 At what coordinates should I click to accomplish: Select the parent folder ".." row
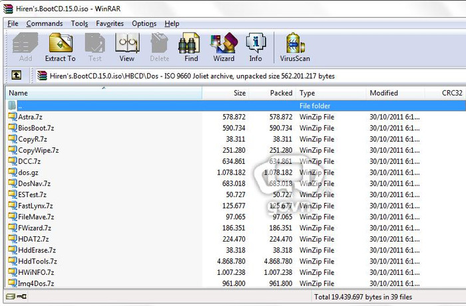[20, 106]
